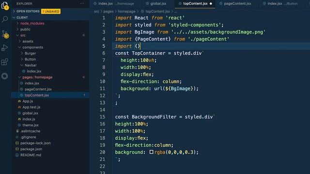The width and height of the screenshot is (310, 174).
Task: Click '${BgImage}' on line 11
Action: click(179, 88)
